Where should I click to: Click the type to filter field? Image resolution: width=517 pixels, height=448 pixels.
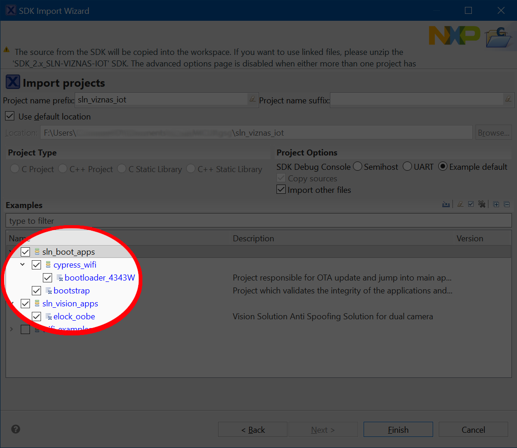coord(258,221)
